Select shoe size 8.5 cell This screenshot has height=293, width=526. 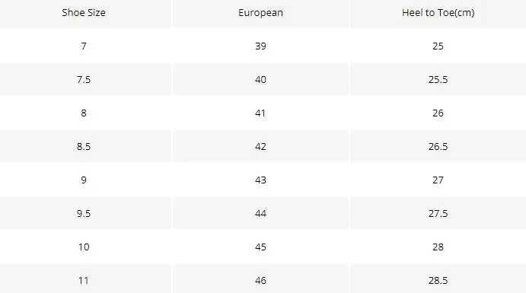coord(84,146)
